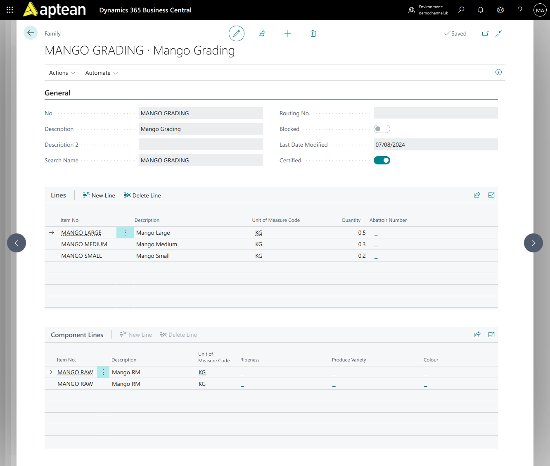Go to the previous record
This screenshot has height=466, width=550.
point(17,243)
